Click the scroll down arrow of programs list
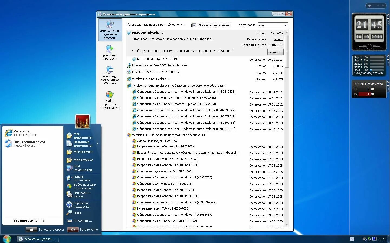Image resolution: width=390 pixels, height=243 pixels. pyautogui.click(x=287, y=225)
